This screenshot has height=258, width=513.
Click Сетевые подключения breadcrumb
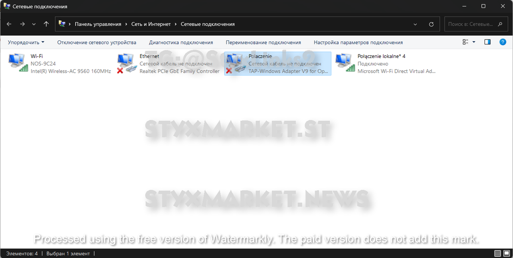(208, 24)
